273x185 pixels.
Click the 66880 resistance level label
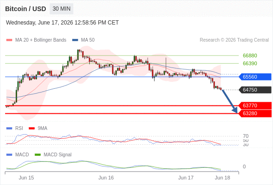250,55
